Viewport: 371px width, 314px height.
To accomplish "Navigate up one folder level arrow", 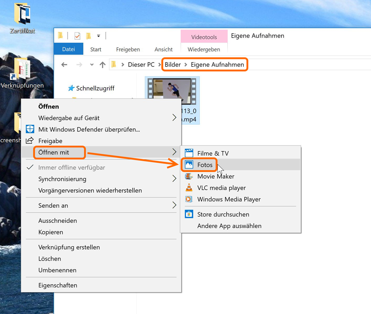I will tap(102, 65).
